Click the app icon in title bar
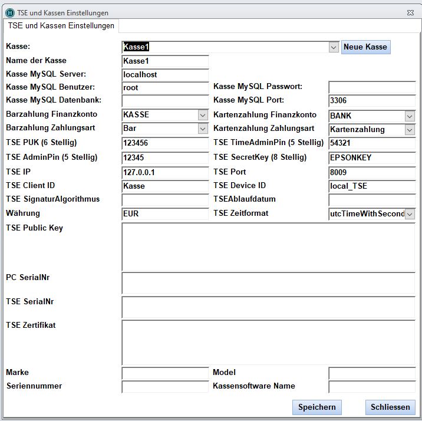The height and width of the screenshot is (421, 422). click(x=8, y=12)
